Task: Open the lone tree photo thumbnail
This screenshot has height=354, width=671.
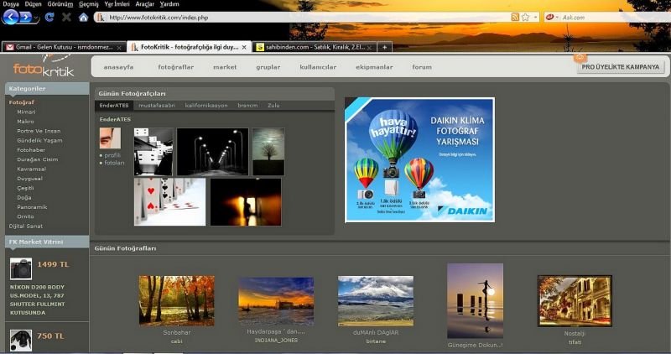Action: click(268, 152)
